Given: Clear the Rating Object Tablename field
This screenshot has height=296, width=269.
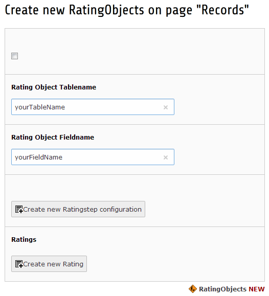Looking at the screenshot, I should pos(166,107).
